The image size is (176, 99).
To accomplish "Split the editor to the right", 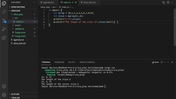I will (168, 2).
